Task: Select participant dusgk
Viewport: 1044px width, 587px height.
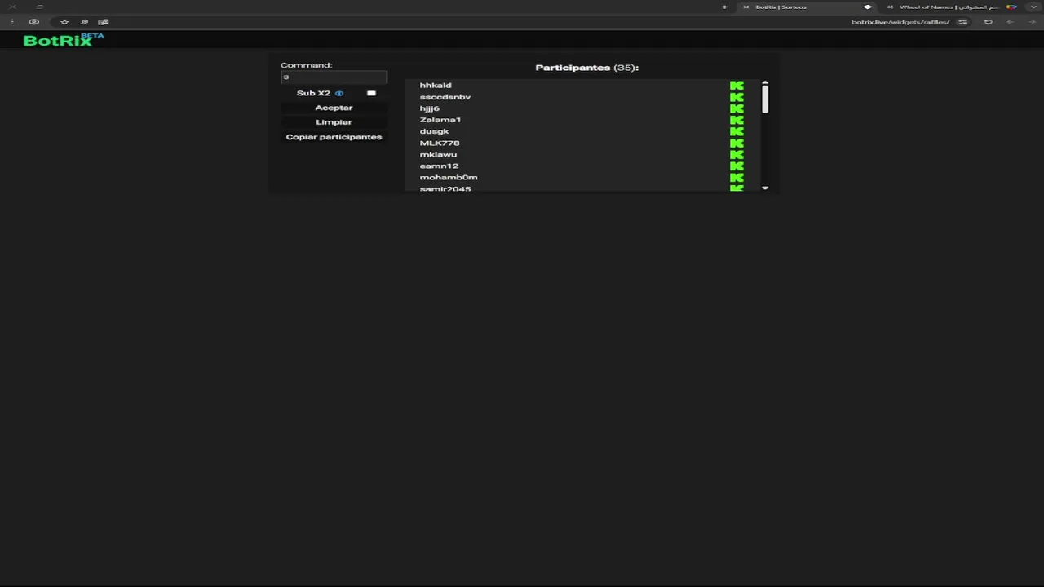Action: (435, 131)
